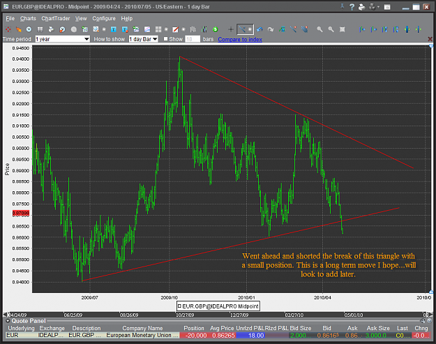Click the red crosshair dots toolbar icon
Viewport: 436px width, 344px height.
point(8,29)
